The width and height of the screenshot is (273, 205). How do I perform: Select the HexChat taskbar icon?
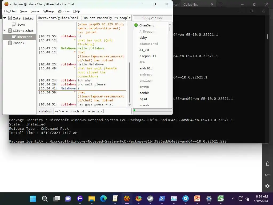127,199
